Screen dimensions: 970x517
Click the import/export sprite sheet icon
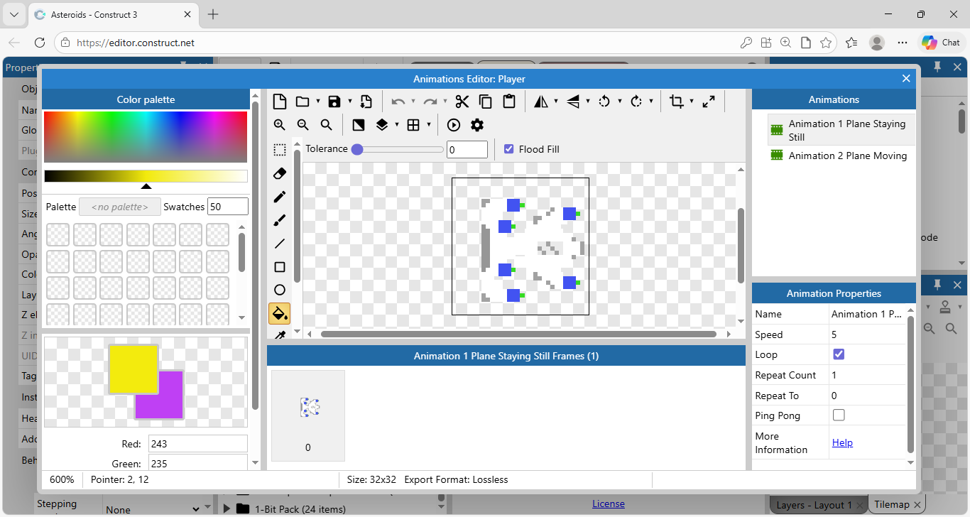click(x=366, y=102)
